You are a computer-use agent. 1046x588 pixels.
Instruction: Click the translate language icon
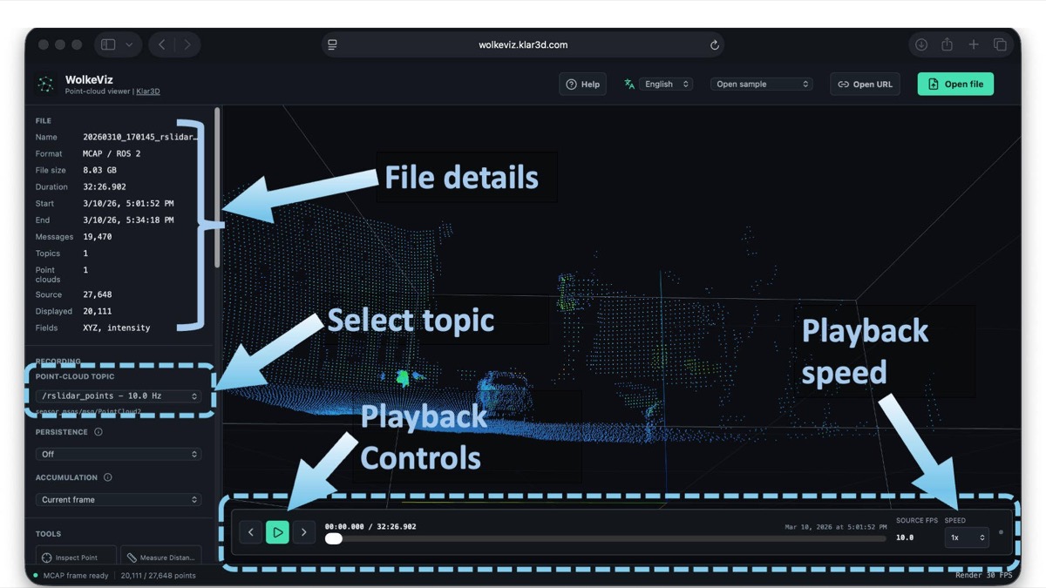[629, 84]
